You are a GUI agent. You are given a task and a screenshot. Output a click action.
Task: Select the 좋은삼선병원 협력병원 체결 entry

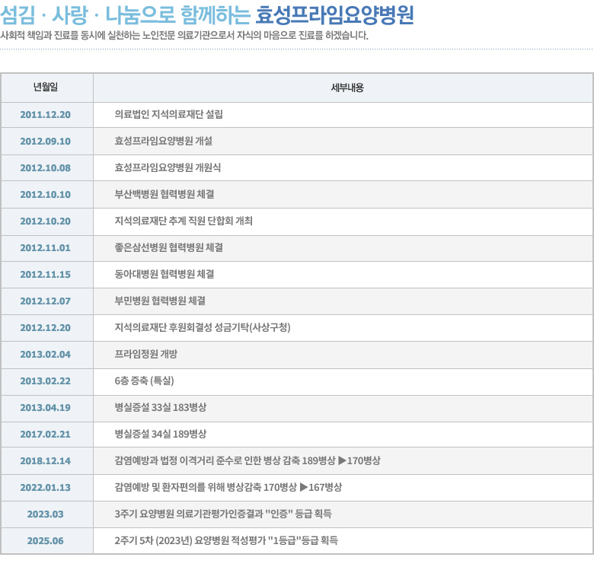(x=168, y=247)
